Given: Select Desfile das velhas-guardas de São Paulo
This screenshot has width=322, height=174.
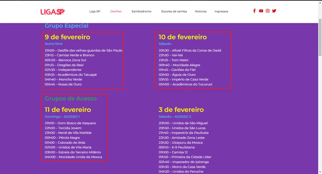Looking at the screenshot, I should (83, 50).
